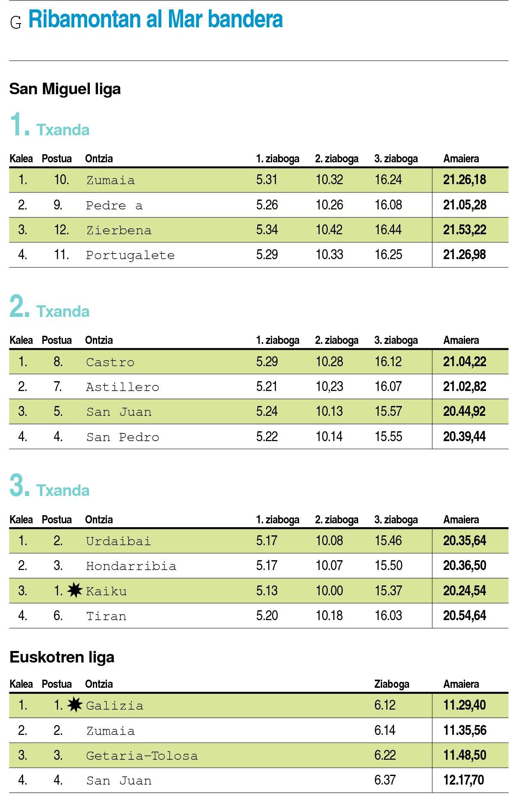Click Castro boat name in second heat

(x=110, y=362)
